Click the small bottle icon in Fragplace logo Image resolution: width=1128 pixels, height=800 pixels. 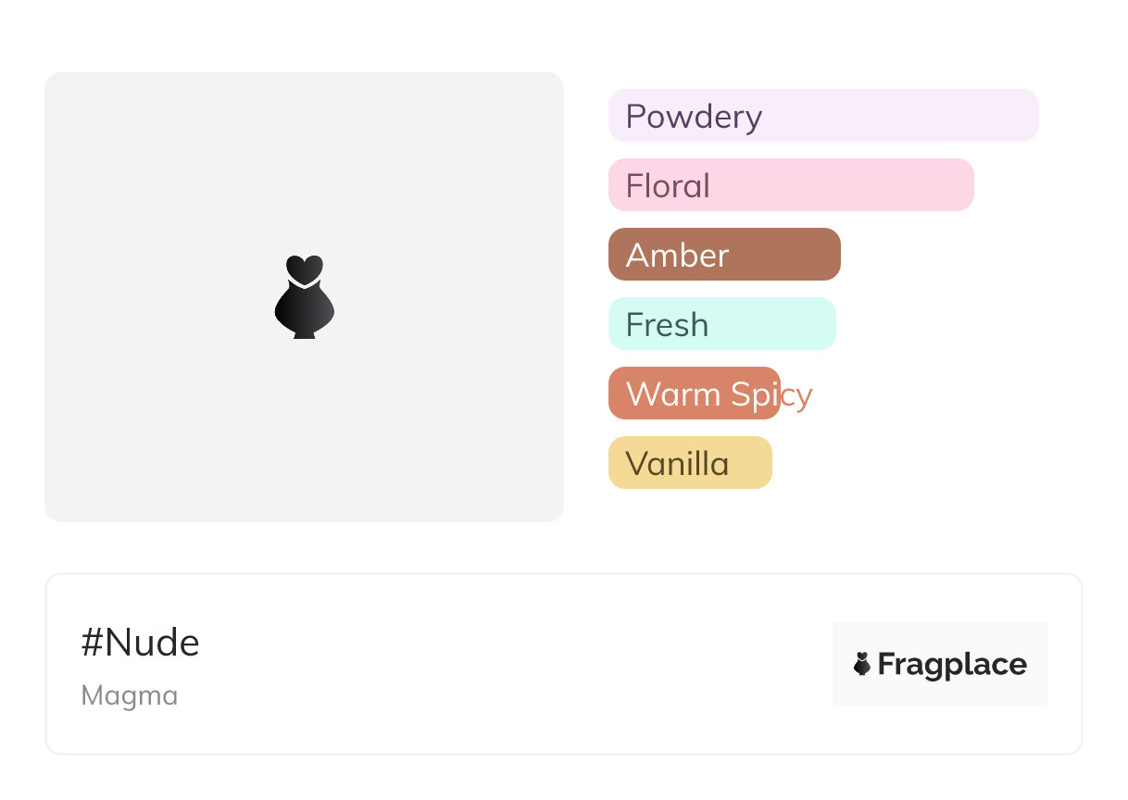862,664
